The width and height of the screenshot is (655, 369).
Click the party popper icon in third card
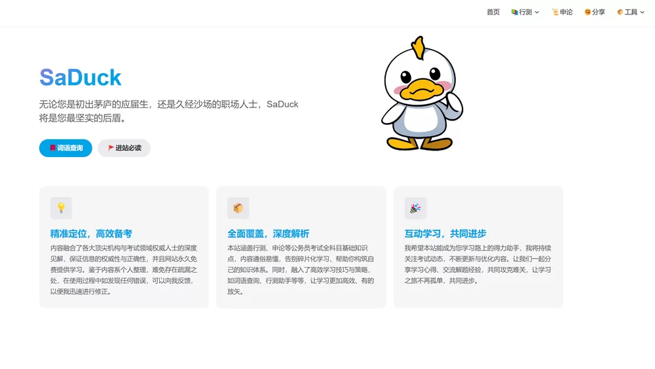[x=415, y=208]
